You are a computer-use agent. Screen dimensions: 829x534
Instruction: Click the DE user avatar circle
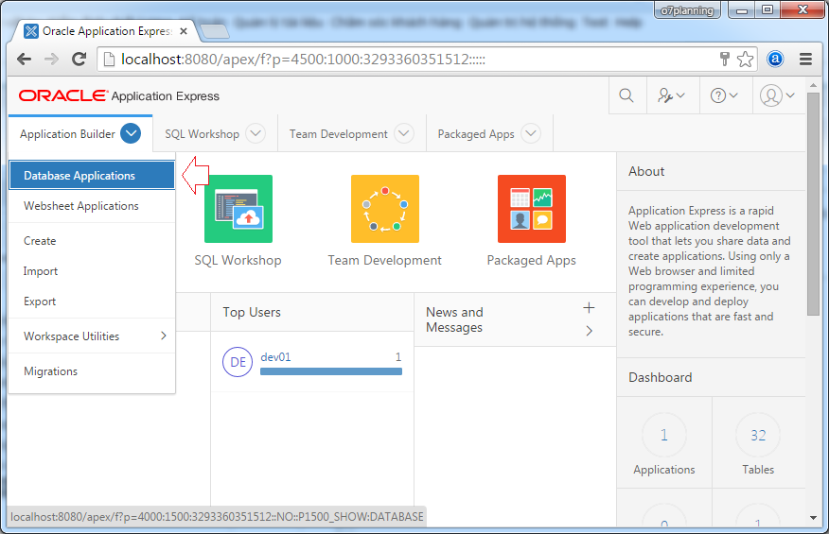(x=238, y=362)
